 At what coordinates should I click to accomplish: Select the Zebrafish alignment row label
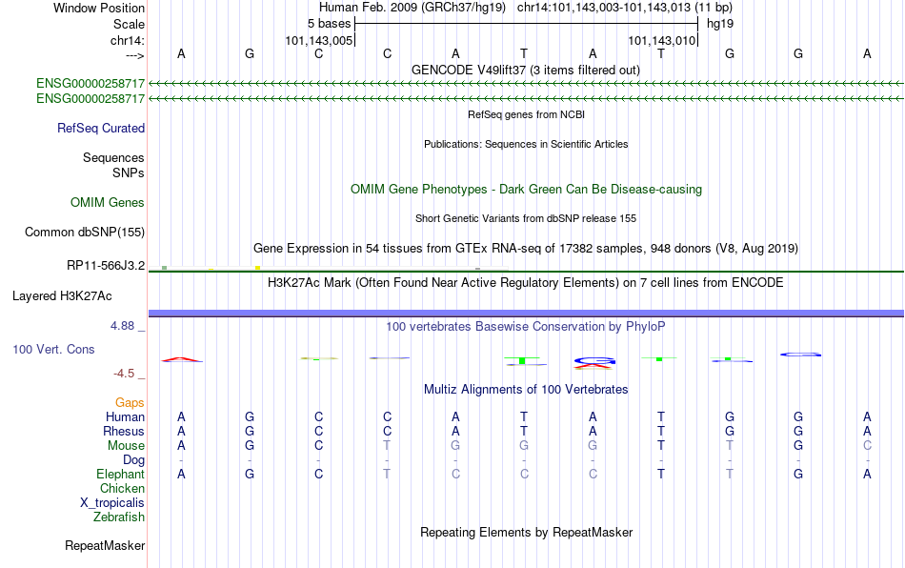pos(119,517)
